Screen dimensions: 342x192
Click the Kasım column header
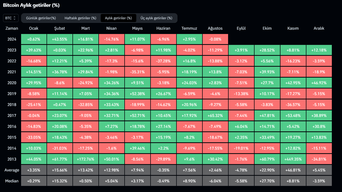click(x=293, y=28)
